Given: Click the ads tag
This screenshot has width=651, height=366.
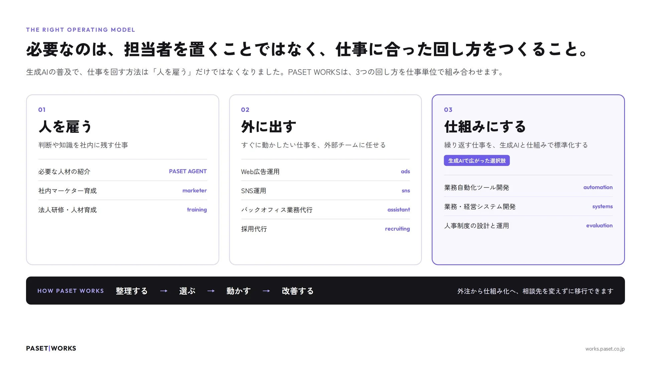Looking at the screenshot, I should click(405, 171).
